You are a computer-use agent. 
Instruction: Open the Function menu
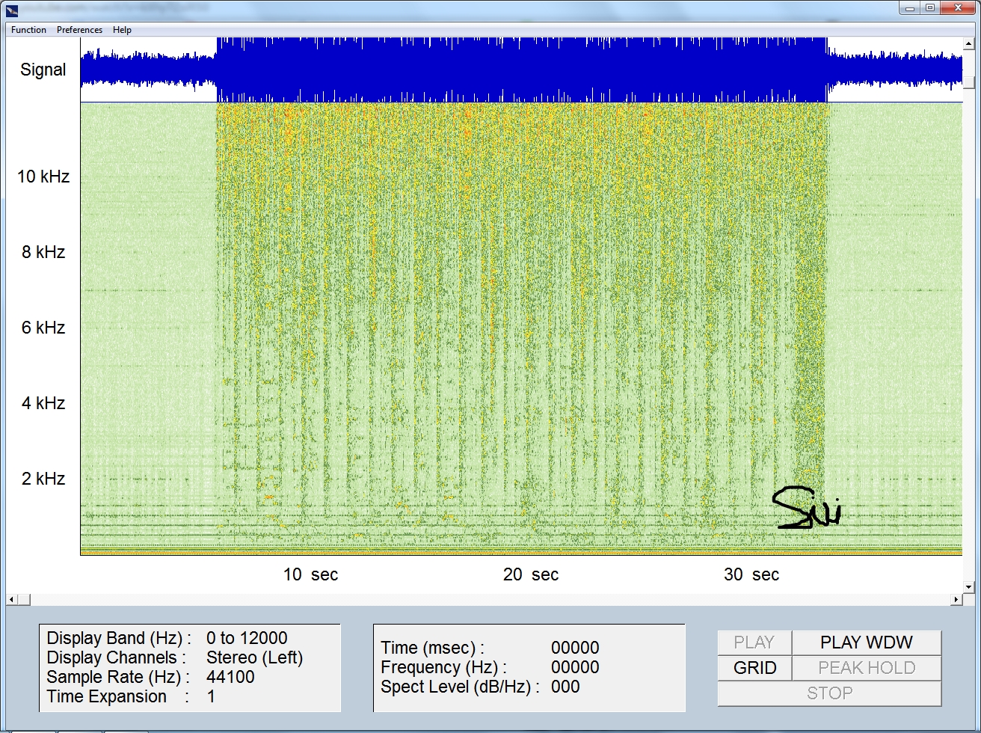(x=28, y=30)
